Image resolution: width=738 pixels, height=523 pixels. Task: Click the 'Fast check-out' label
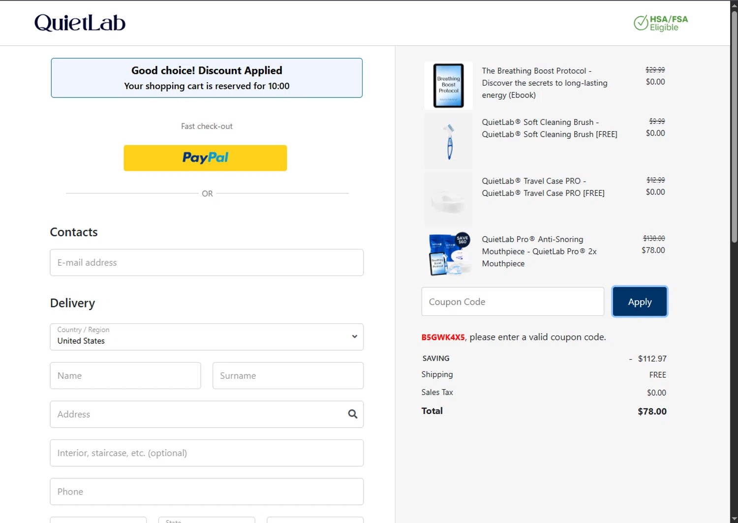(x=207, y=126)
